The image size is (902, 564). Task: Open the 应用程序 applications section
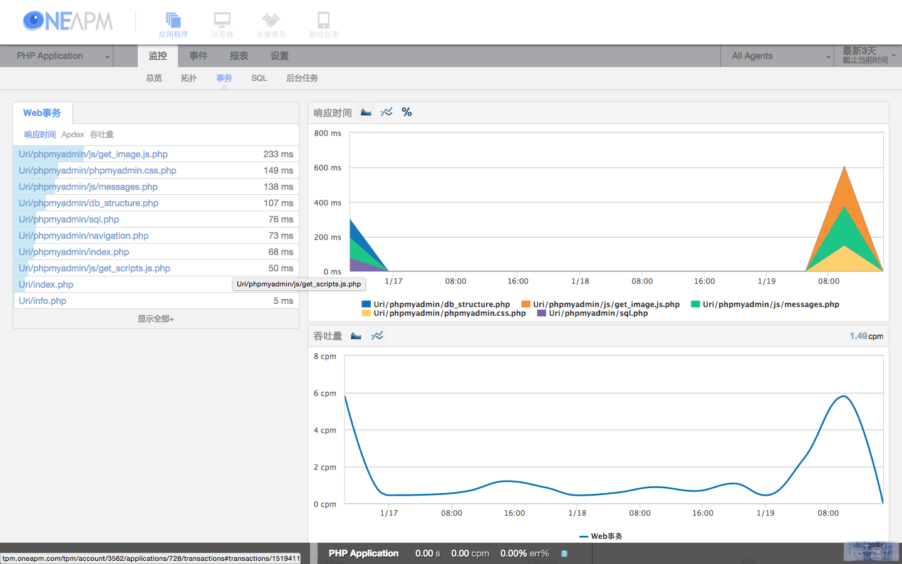click(174, 25)
